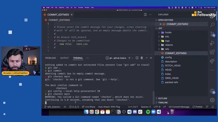
Task: Close the COMMIT_EDITMSG editor tab
Action: click(72, 15)
